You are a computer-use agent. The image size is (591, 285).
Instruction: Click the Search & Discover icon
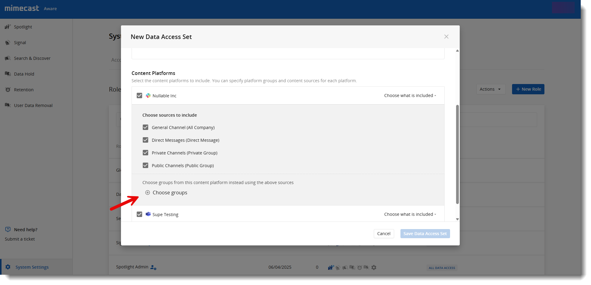point(8,58)
